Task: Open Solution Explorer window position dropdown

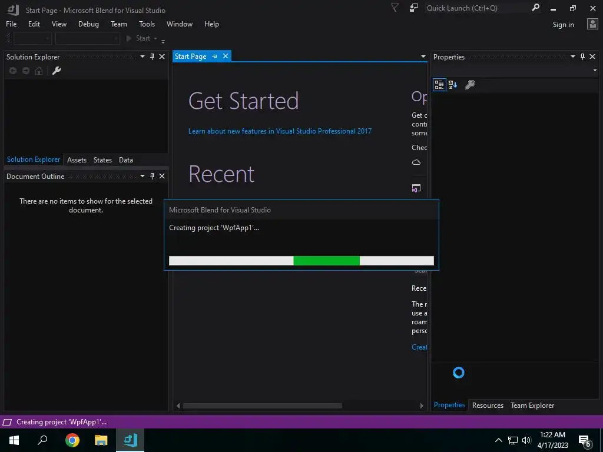Action: 143,56
